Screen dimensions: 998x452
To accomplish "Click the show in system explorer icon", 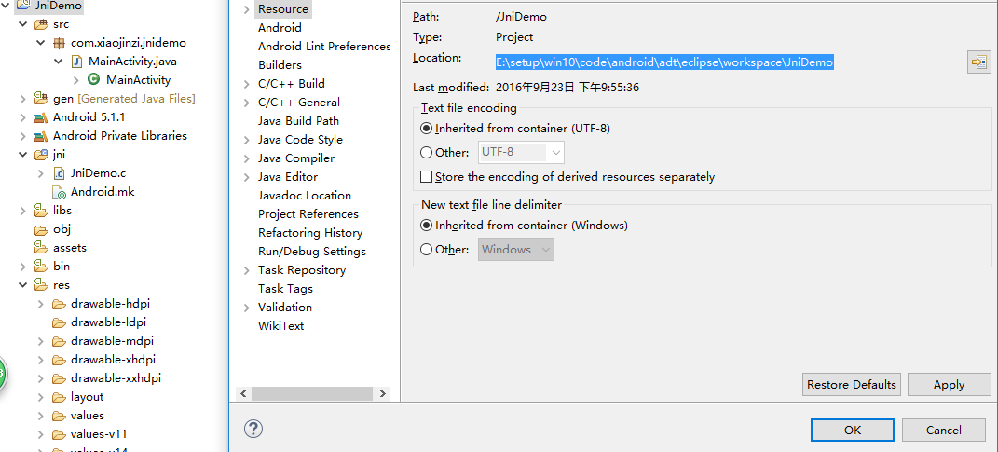I will (x=977, y=62).
